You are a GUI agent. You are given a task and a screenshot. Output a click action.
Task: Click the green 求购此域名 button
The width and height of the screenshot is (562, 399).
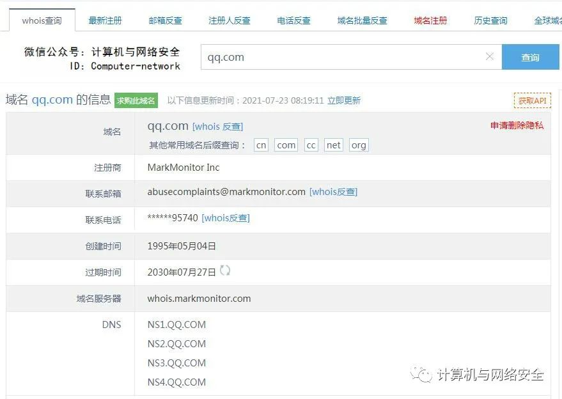point(136,100)
